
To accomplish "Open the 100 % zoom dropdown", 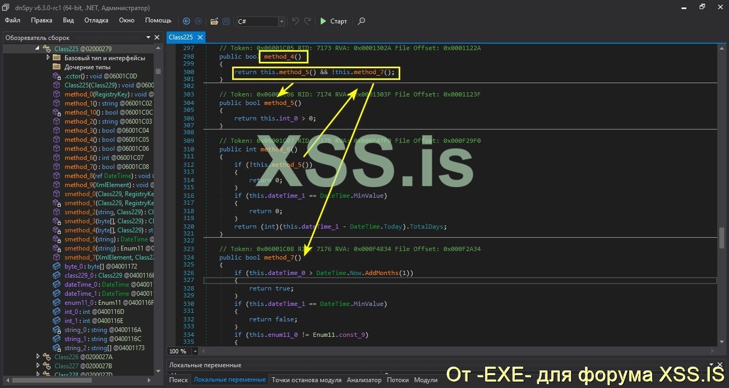I will point(195,351).
